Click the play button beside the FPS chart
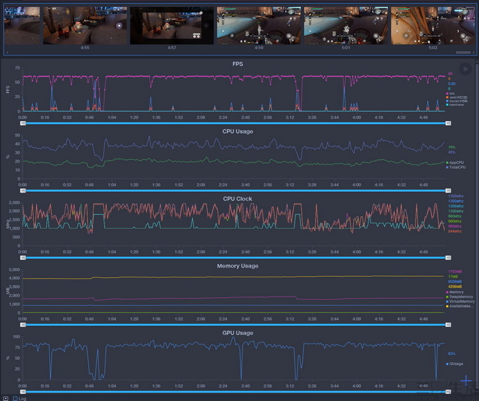This screenshot has height=401, width=479. tap(465, 69)
